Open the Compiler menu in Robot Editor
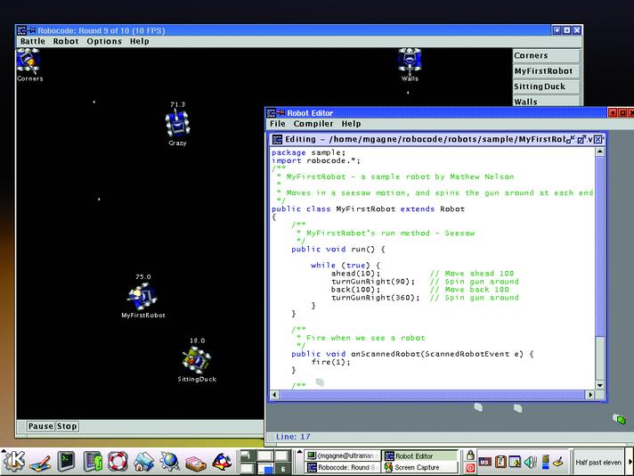This screenshot has width=634, height=476. pos(313,124)
